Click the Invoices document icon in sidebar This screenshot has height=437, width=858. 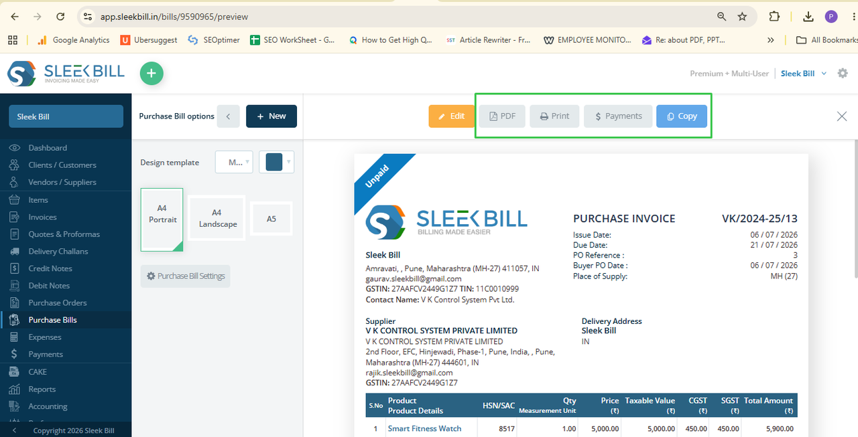click(x=14, y=217)
